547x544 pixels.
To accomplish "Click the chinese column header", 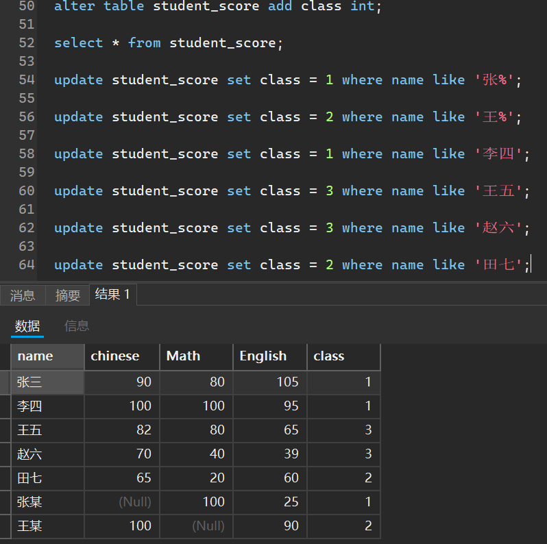I will (122, 356).
